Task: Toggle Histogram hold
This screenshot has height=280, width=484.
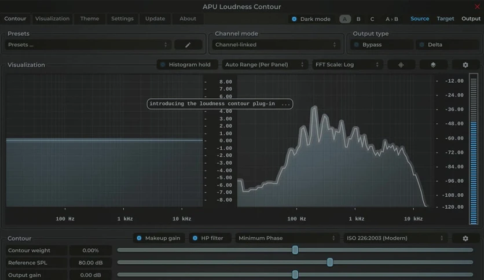Action: (187, 65)
